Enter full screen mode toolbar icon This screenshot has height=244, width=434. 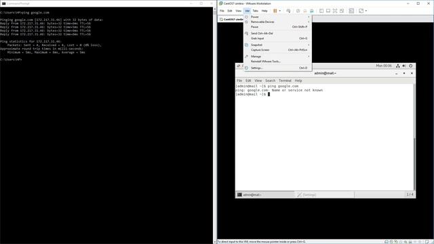tap(335, 11)
